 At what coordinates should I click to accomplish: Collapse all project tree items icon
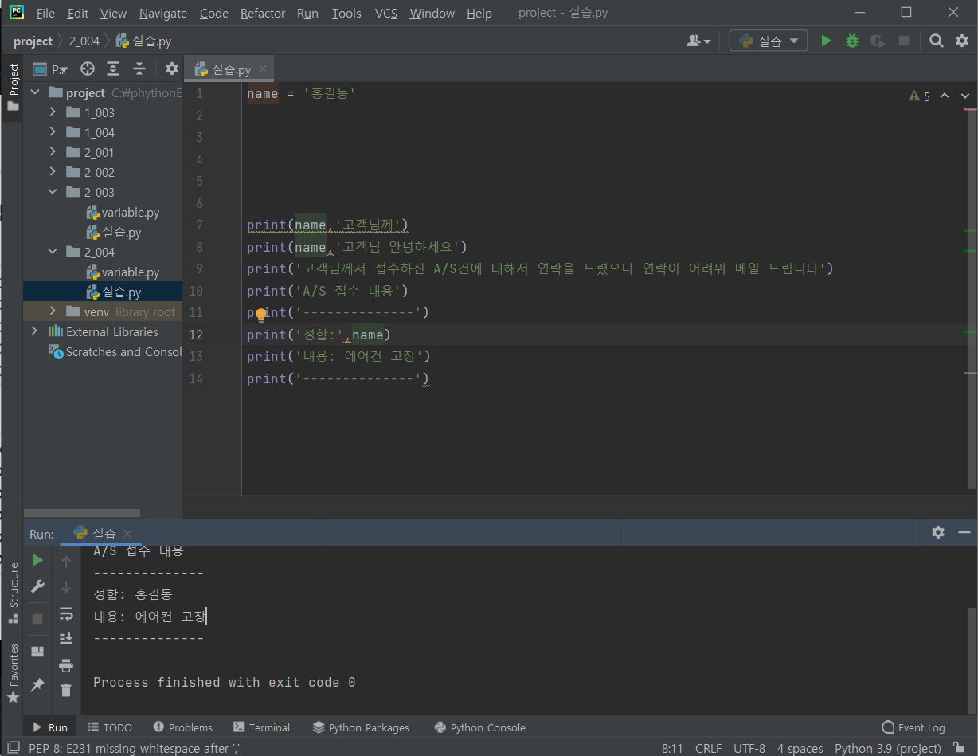pyautogui.click(x=139, y=69)
